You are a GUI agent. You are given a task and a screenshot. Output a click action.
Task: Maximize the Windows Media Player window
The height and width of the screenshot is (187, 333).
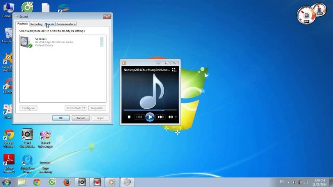[x=166, y=63]
